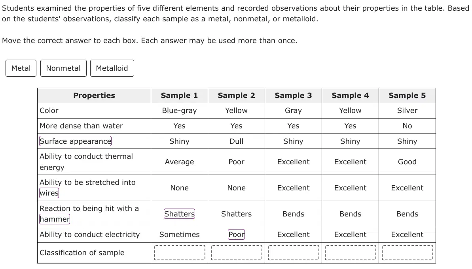Click the 'Sometimes' electricity cell for Sample 1
The height and width of the screenshot is (269, 472).
coord(179,234)
